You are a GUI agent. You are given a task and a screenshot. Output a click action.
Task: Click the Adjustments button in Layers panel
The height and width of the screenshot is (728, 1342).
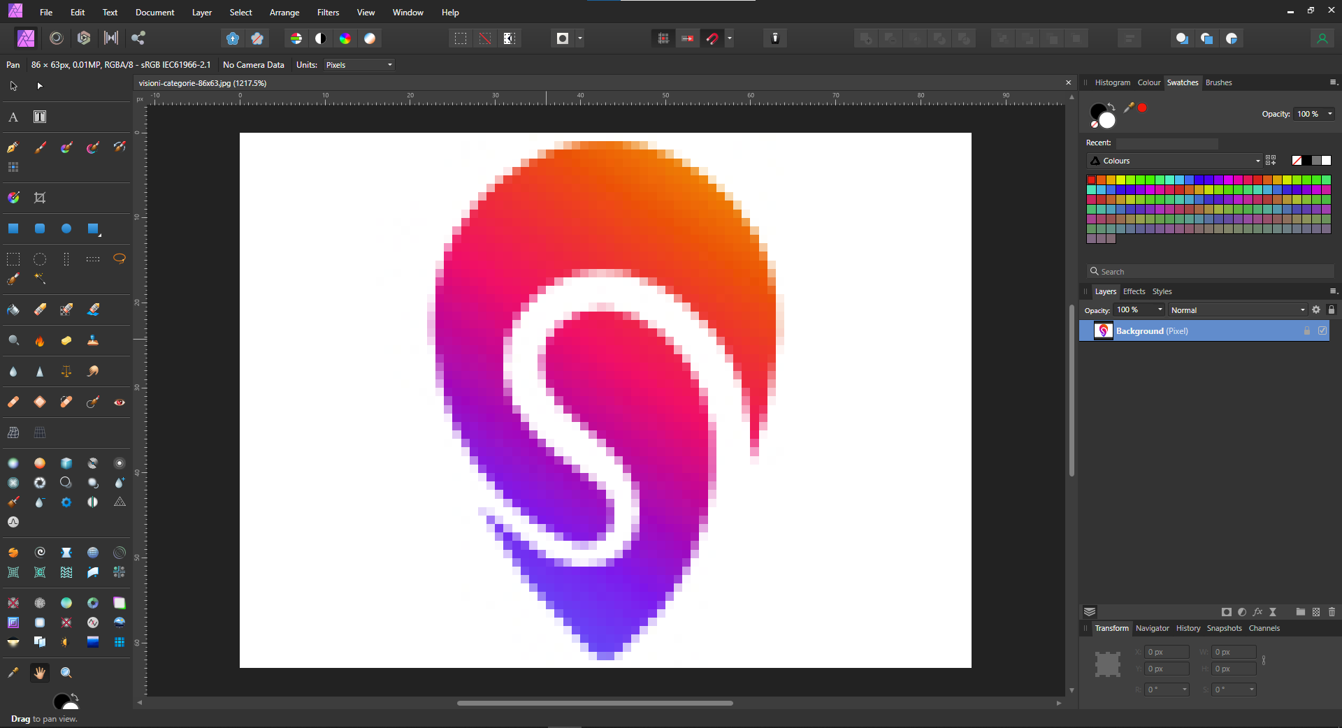[x=1242, y=612]
